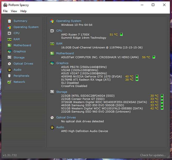
Task: Click the Piriform Speccy app icon in title bar
Action: pyautogui.click(x=5, y=5)
